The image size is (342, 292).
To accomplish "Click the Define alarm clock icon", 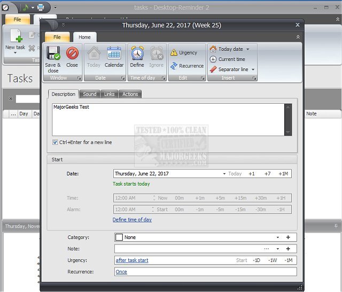I will [x=137, y=53].
